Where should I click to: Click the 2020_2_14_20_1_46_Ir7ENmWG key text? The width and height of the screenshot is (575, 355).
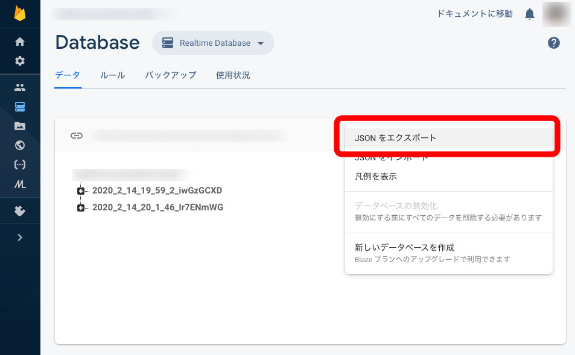point(157,207)
